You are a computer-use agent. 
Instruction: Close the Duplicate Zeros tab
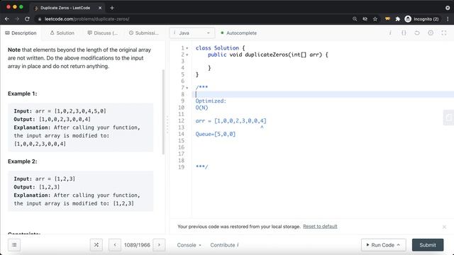100,8
